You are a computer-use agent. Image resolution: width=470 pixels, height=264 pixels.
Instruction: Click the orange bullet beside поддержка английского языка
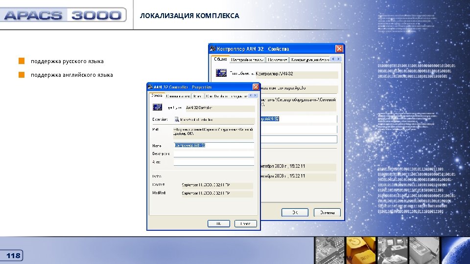[22, 74]
